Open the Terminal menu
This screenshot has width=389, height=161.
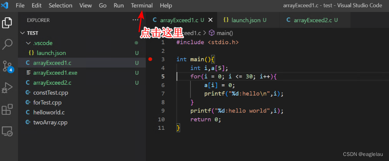142,5
